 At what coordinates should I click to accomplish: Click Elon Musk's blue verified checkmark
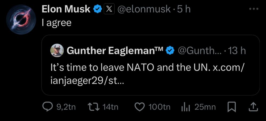click(97, 9)
